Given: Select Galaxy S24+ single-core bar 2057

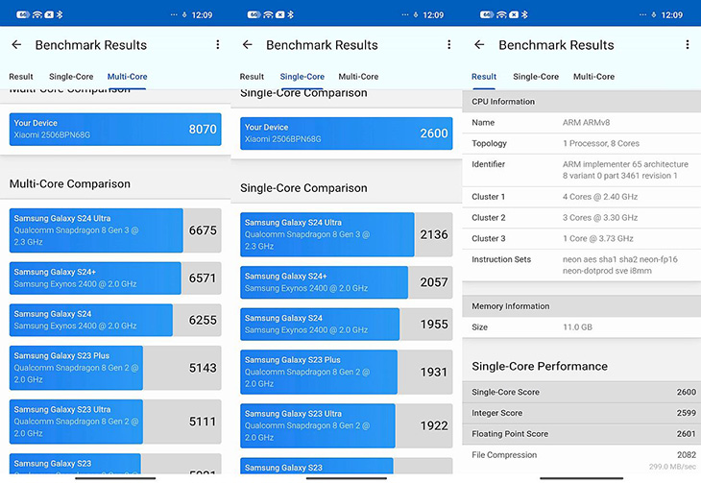Looking at the screenshot, I should click(346, 282).
